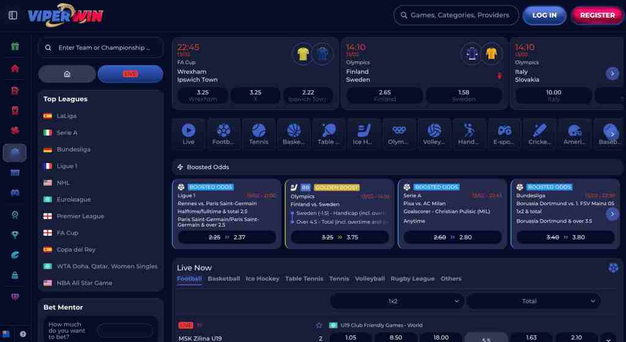
Task: Favorite the MSK Zilina U19 match star
Action: (x=319, y=326)
